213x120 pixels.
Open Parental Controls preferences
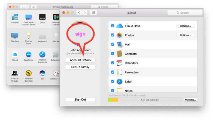click(x=29, y=76)
